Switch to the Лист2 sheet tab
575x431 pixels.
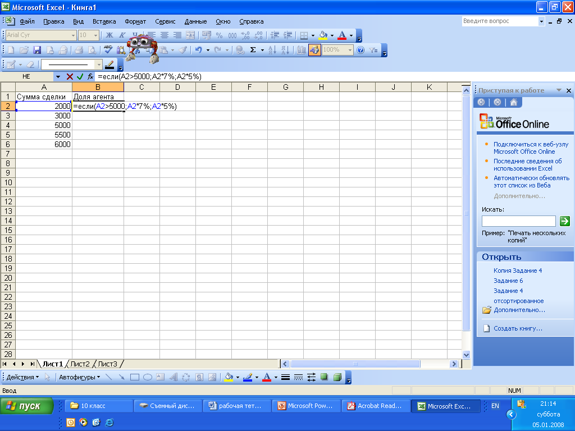80,364
